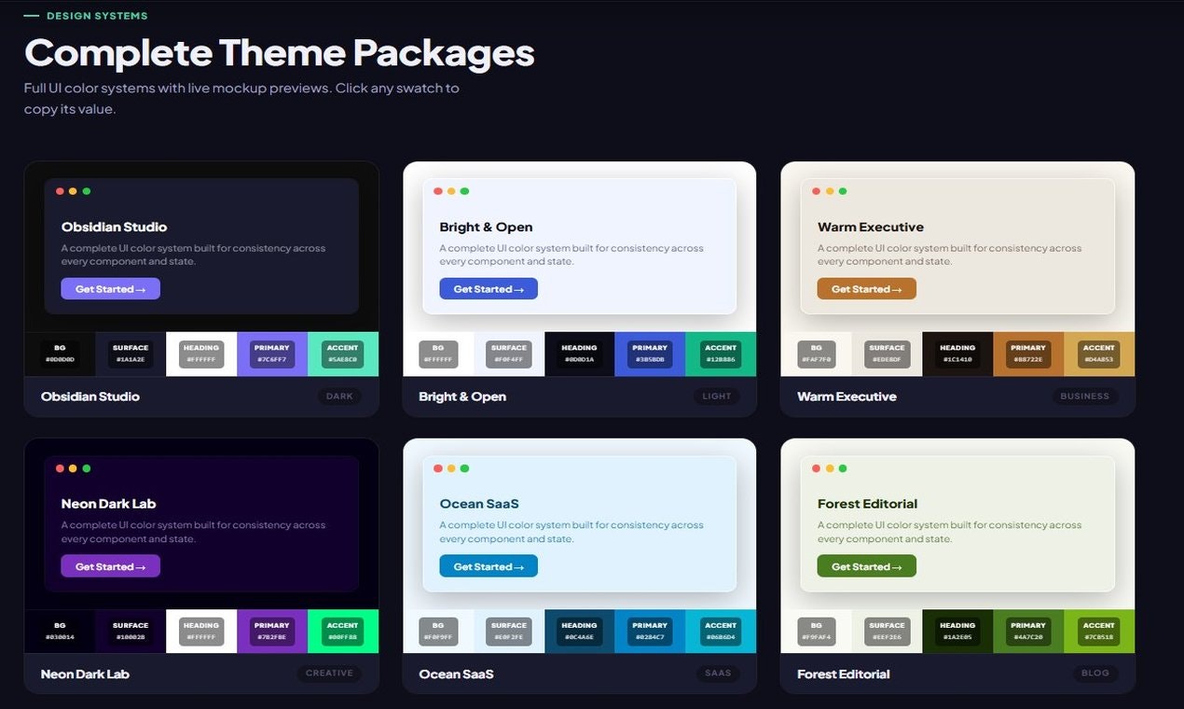
Task: Click the yellow window dot on Obsidian Studio preview
Action: [x=73, y=190]
